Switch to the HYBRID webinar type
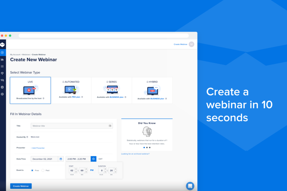Screen dimensions: 287x191 click(x=152, y=90)
